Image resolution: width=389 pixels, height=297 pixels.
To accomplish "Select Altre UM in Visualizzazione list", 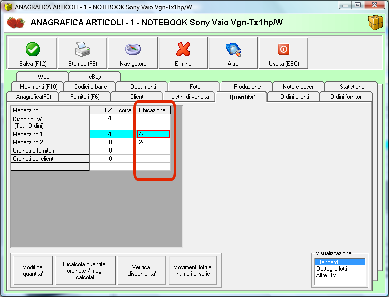I will [x=340, y=275].
